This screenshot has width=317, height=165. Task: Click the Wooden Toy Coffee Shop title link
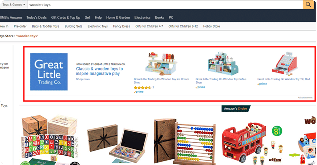pyautogui.click(x=221, y=81)
